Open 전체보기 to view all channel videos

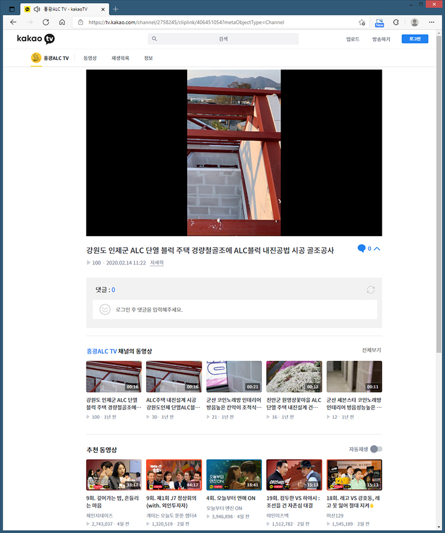371,350
